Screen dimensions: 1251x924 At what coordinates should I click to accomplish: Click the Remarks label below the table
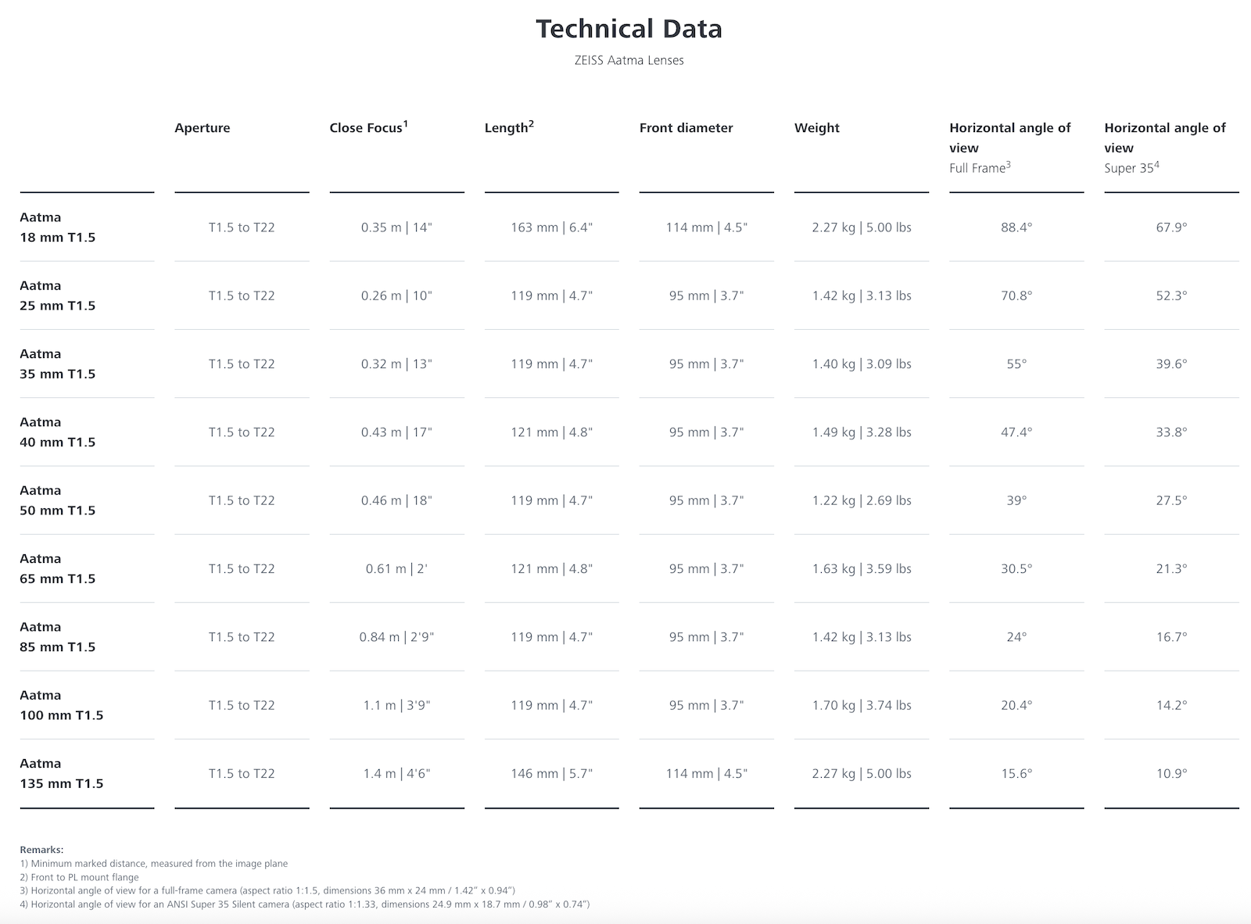pyautogui.click(x=41, y=850)
